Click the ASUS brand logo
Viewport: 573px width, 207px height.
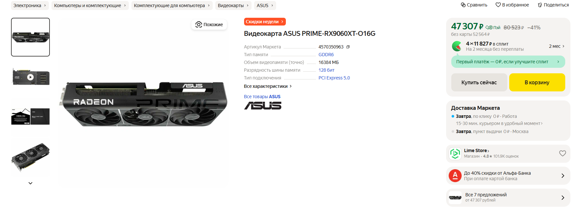(263, 106)
